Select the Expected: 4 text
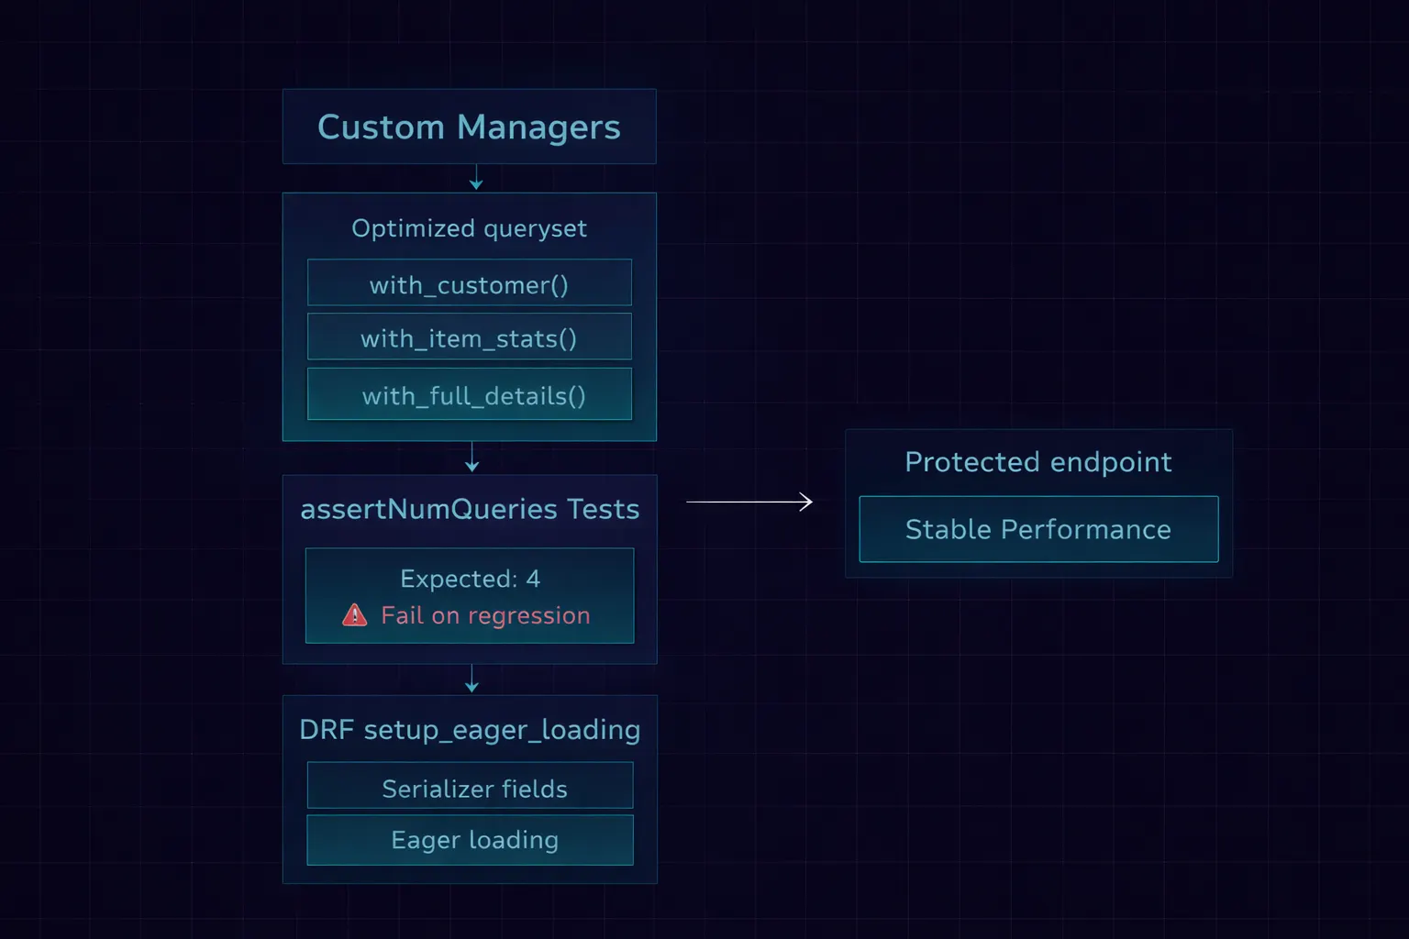 (470, 579)
